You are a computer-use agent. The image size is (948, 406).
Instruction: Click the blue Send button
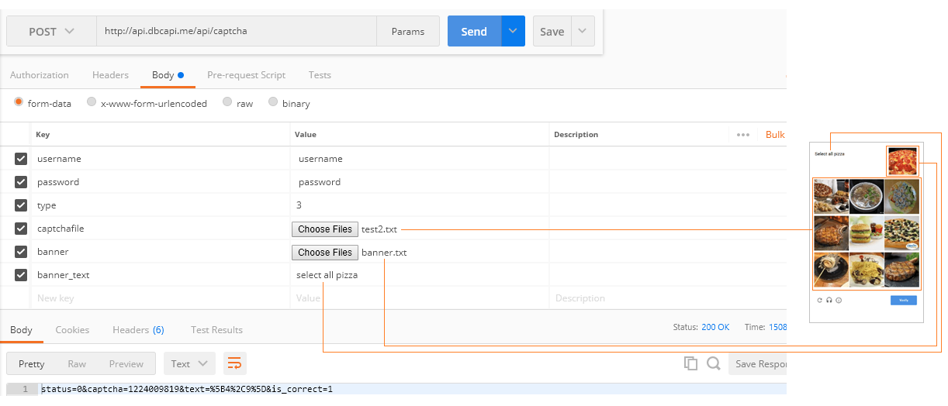tap(474, 32)
